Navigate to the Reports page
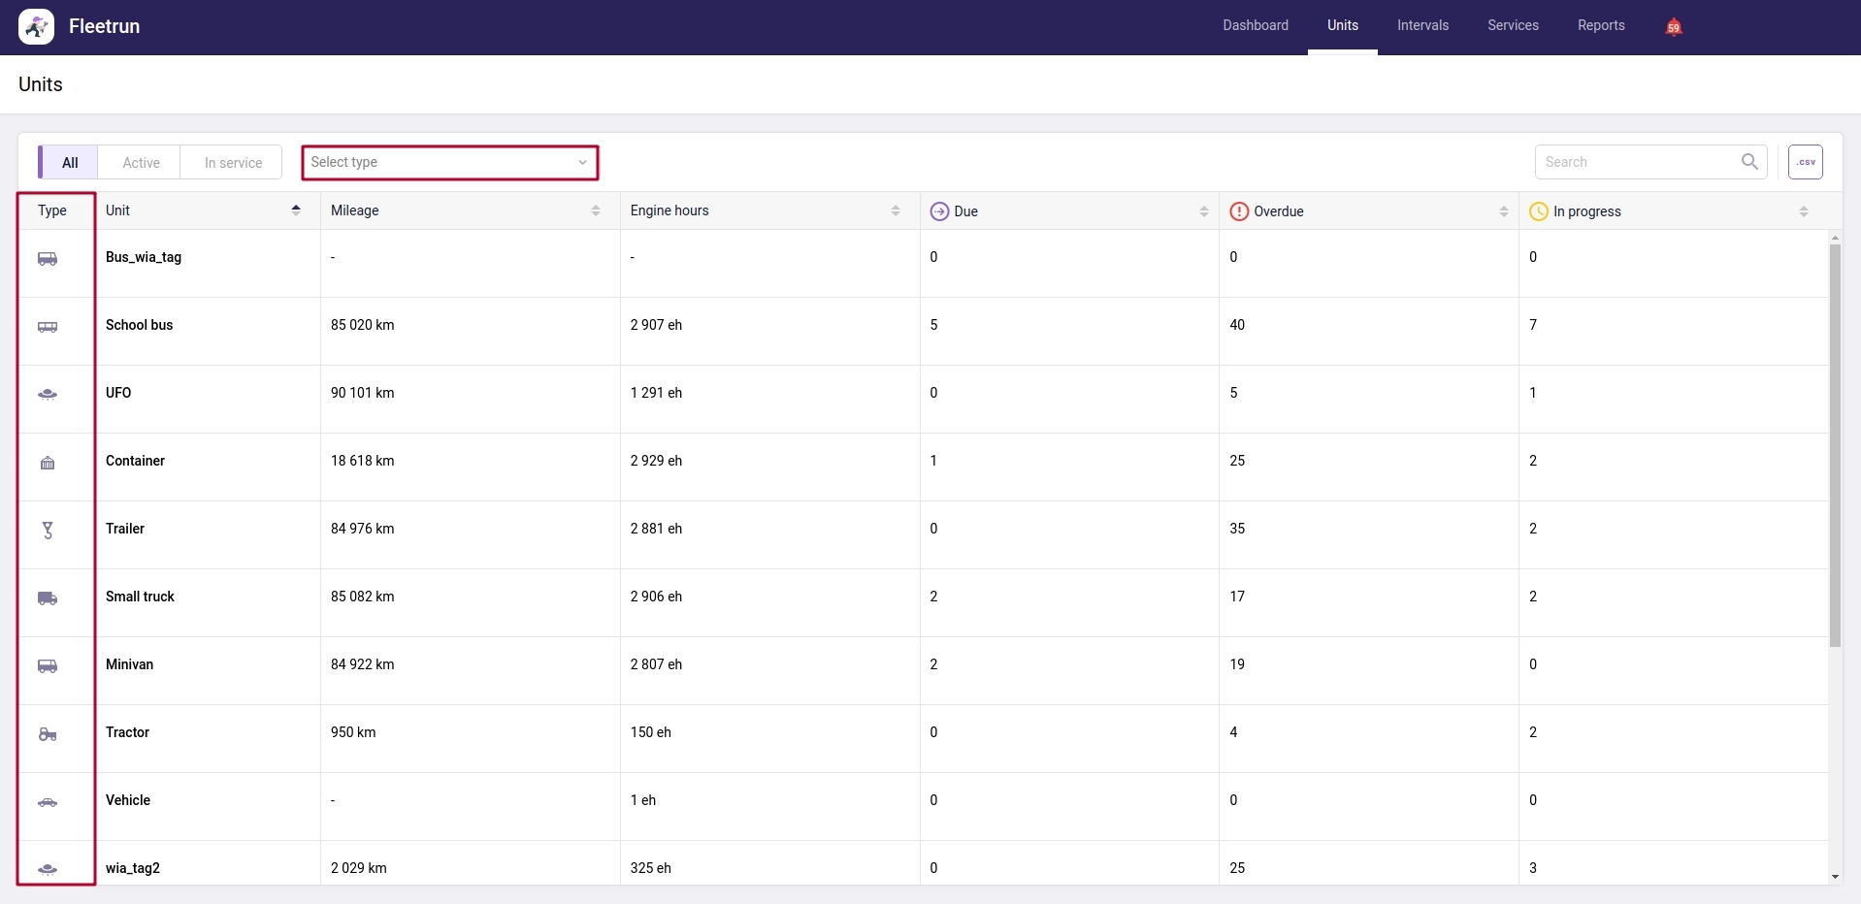Viewport: 1861px width, 904px height. (1600, 25)
